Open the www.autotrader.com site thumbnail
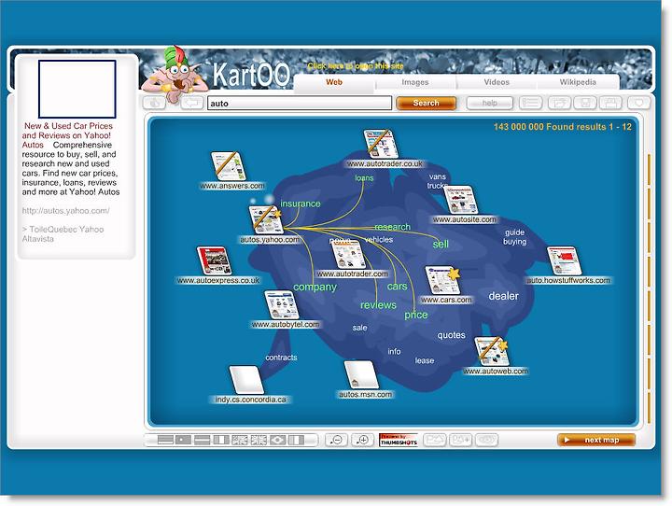Viewport: 672px width, 506px height. (348, 254)
